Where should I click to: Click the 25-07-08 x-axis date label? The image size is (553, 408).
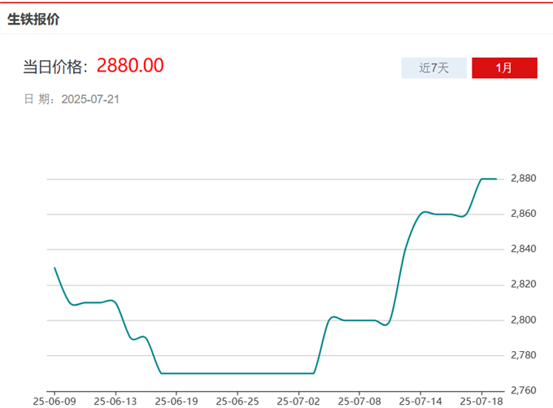tap(359, 401)
